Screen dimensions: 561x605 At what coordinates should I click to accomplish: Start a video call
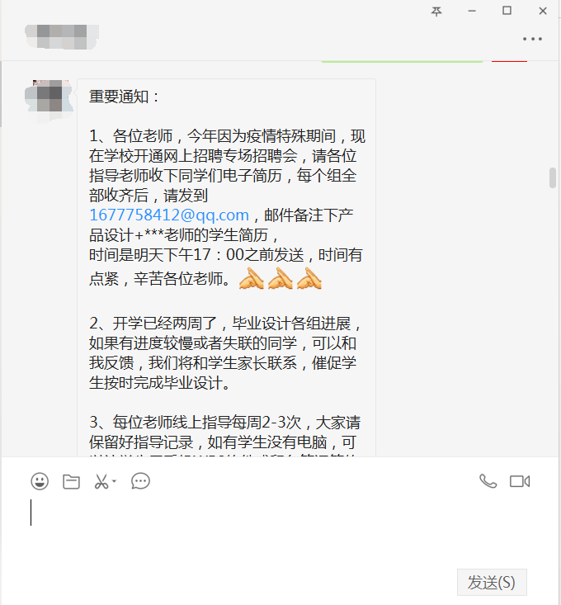tap(520, 481)
